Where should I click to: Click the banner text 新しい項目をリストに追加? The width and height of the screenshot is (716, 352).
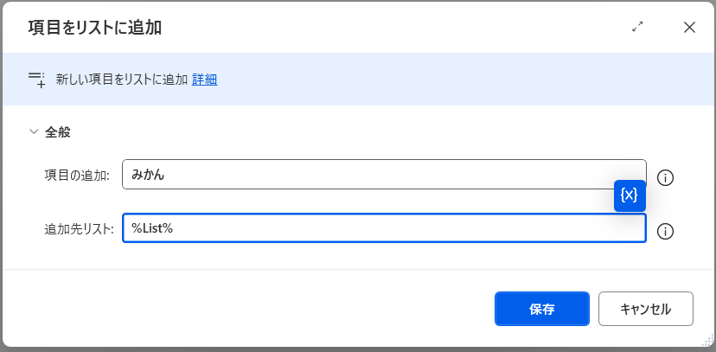[121, 80]
